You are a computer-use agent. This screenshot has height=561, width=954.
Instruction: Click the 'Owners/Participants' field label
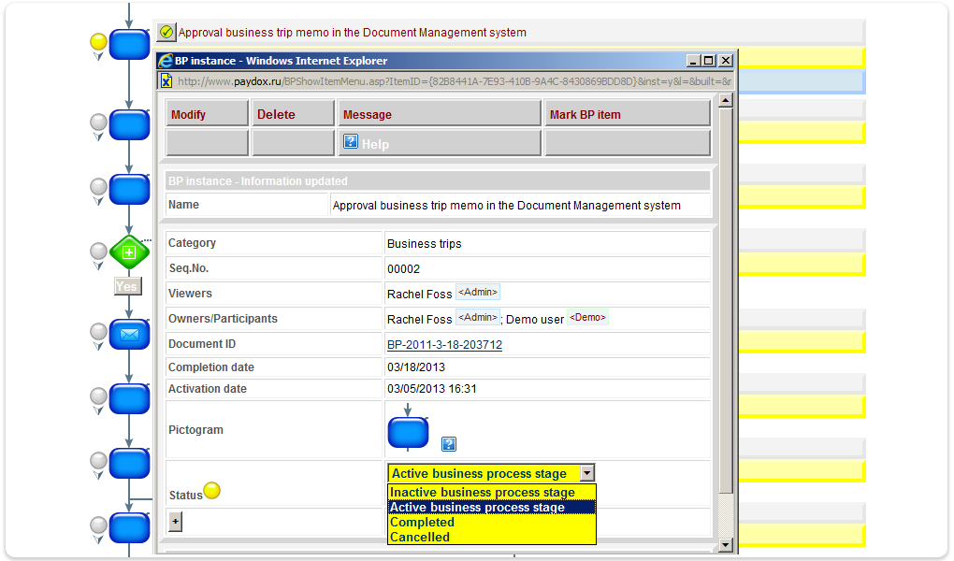[x=223, y=319]
